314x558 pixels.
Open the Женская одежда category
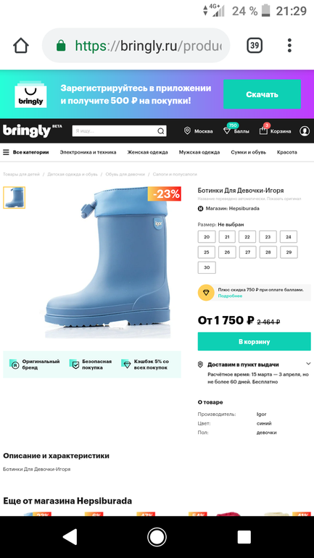[147, 152]
